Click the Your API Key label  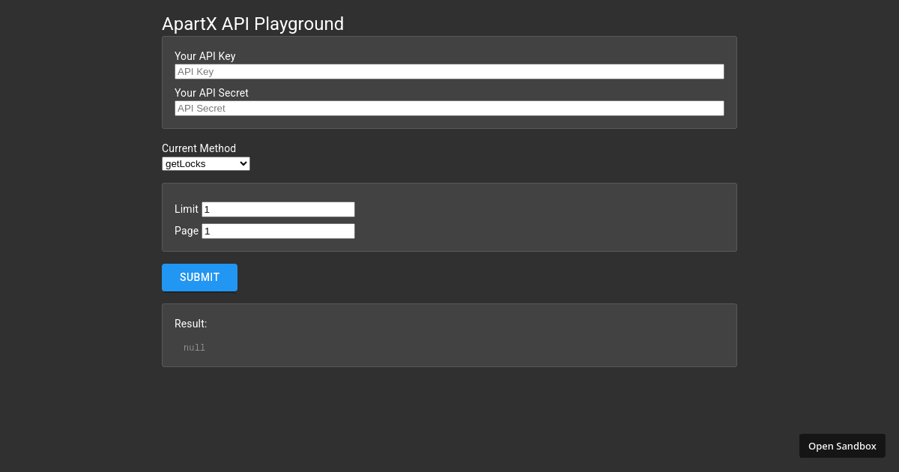(205, 56)
